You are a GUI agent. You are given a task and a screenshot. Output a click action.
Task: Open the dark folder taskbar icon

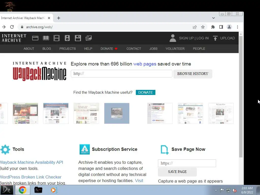(x=38, y=190)
